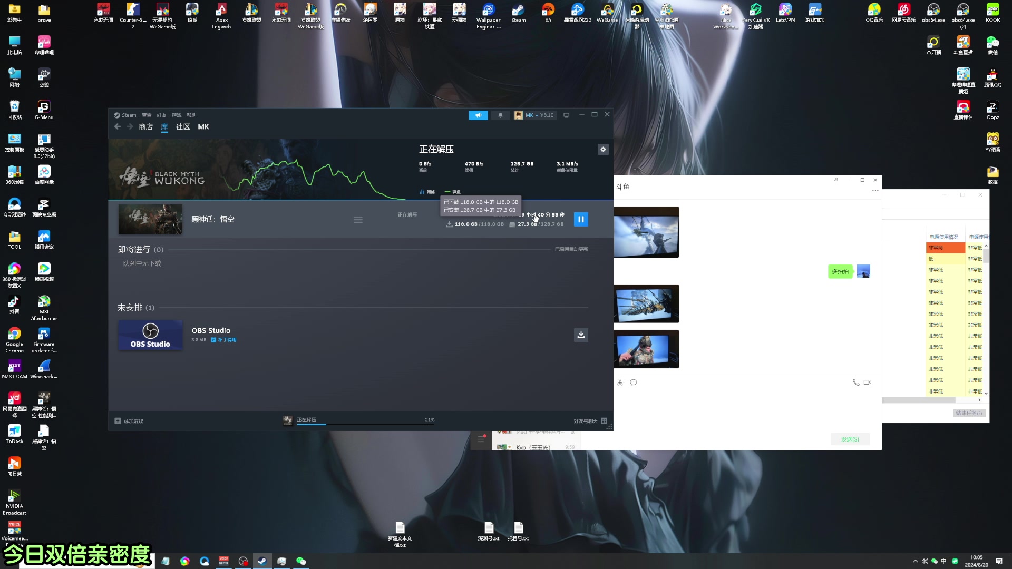The height and width of the screenshot is (569, 1012).
Task: Click the 已启用自动更新 label
Action: coord(571,249)
